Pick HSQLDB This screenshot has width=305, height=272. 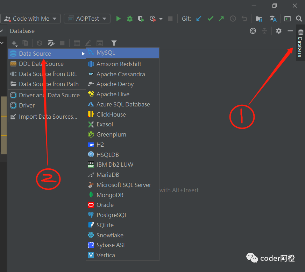122,155
